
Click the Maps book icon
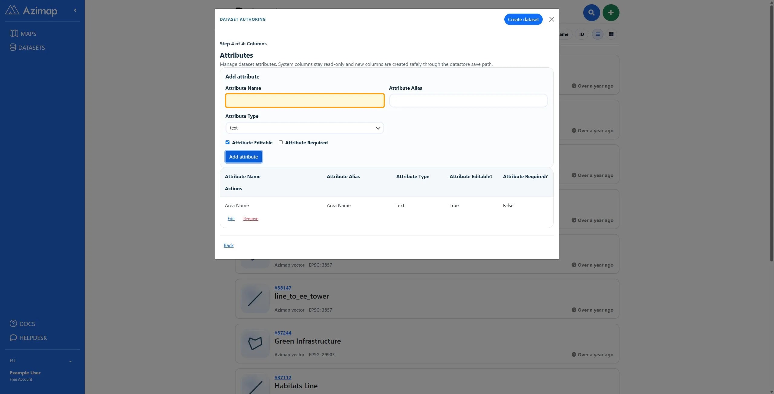click(14, 33)
